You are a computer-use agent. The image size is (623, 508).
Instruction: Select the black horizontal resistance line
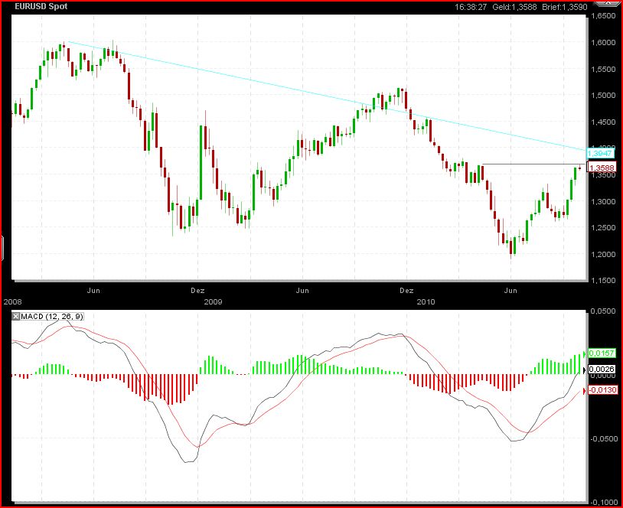coord(528,164)
